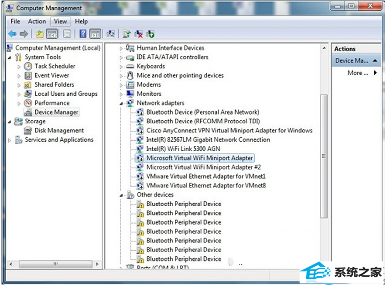Expand the Task Scheduler node
This screenshot has width=386, height=286.
coord(19,67)
